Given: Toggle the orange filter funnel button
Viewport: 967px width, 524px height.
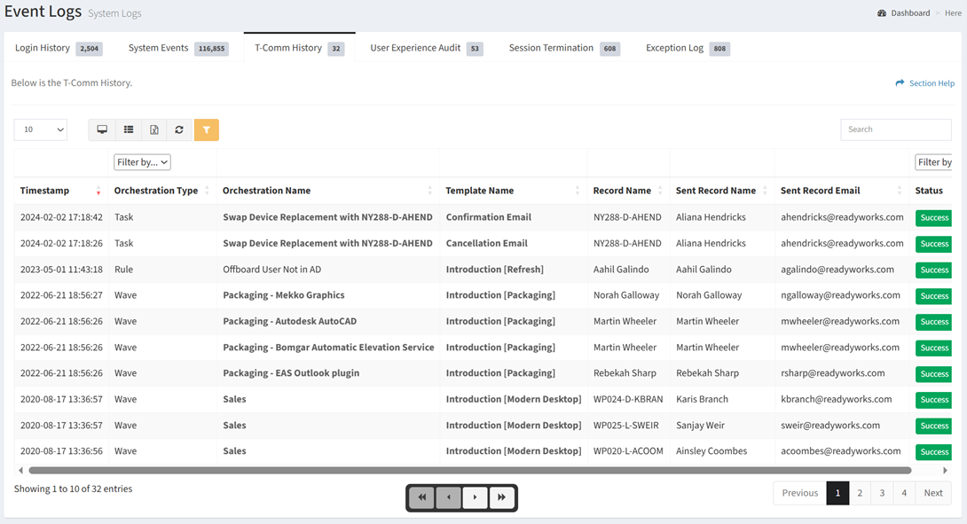Looking at the screenshot, I should click(207, 129).
